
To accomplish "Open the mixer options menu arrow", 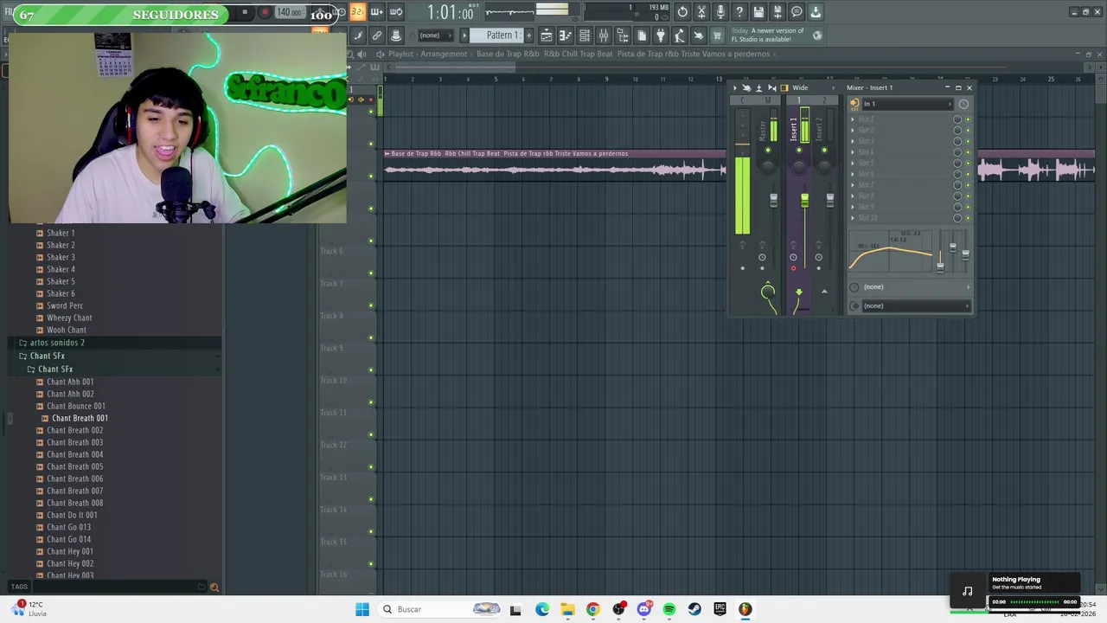I will tap(735, 87).
